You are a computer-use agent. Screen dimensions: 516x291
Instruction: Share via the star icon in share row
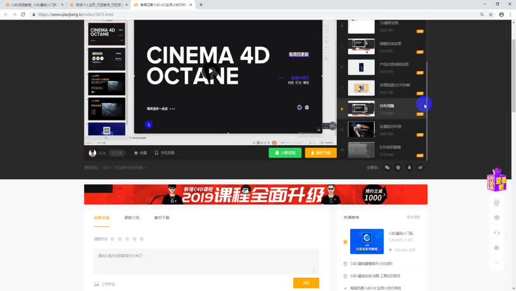[x=398, y=167]
